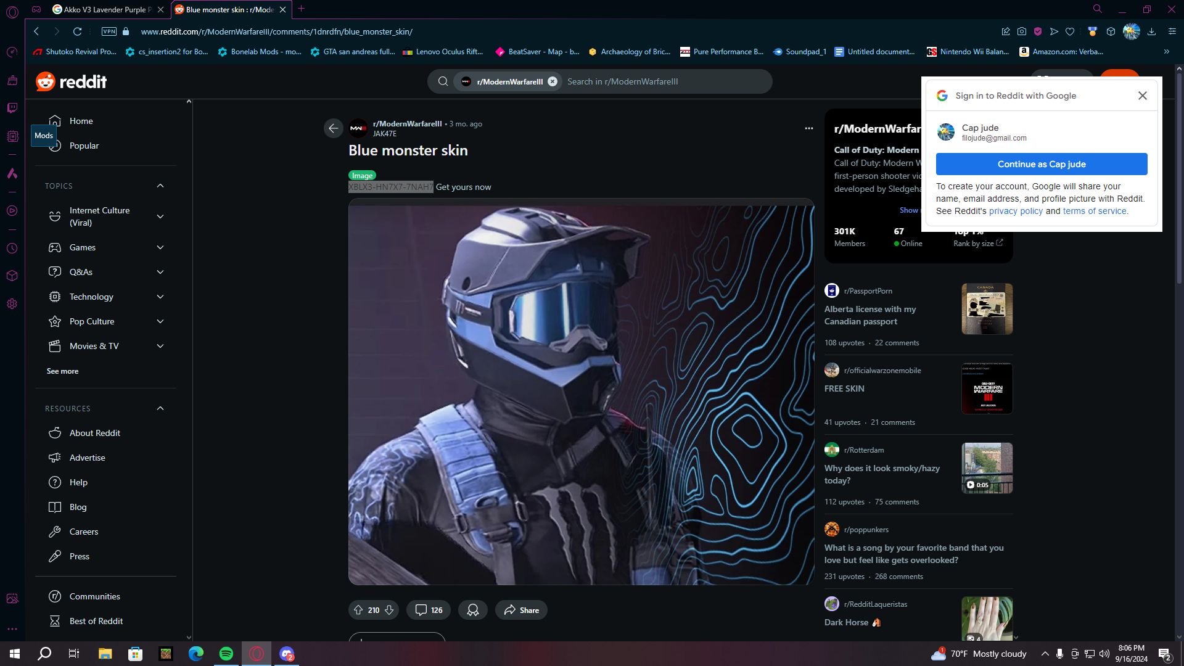Open the post's three-dot options menu

coord(809,128)
